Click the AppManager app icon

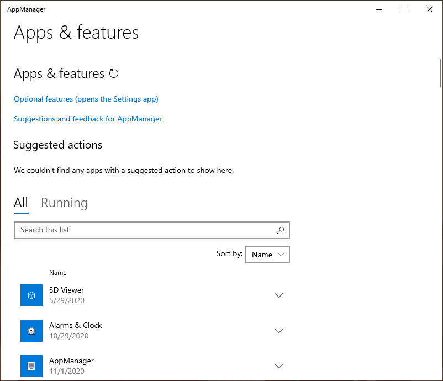[x=31, y=366]
